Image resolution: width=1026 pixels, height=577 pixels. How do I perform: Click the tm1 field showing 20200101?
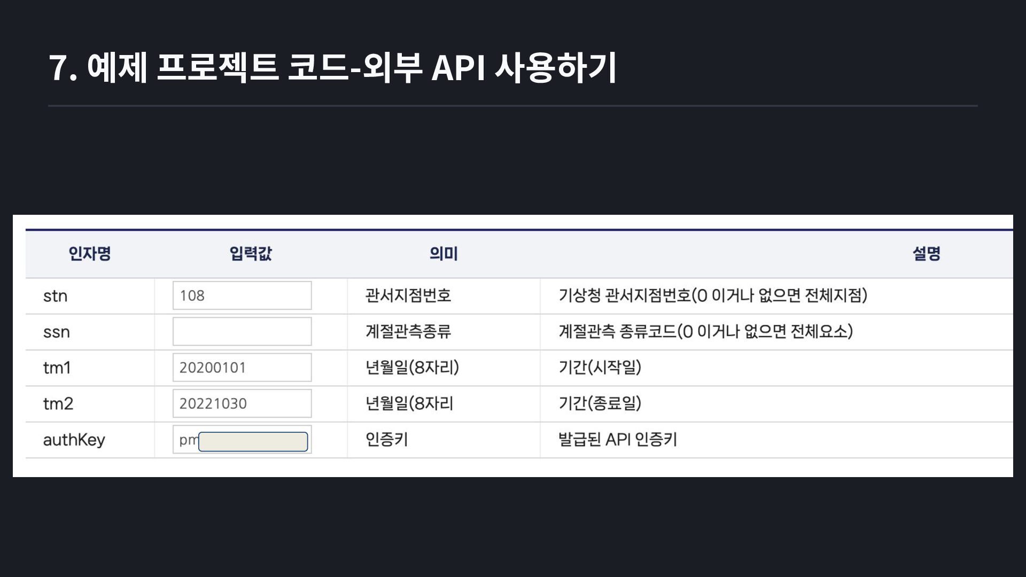(x=242, y=368)
